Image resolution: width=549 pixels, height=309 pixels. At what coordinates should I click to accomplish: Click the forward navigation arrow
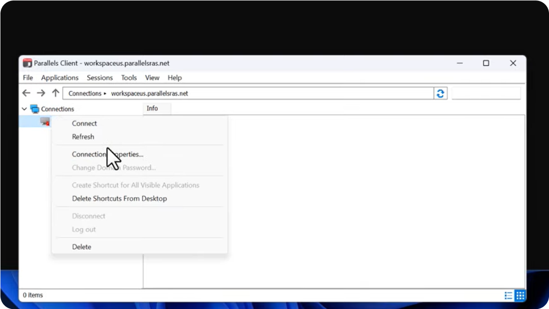point(41,93)
